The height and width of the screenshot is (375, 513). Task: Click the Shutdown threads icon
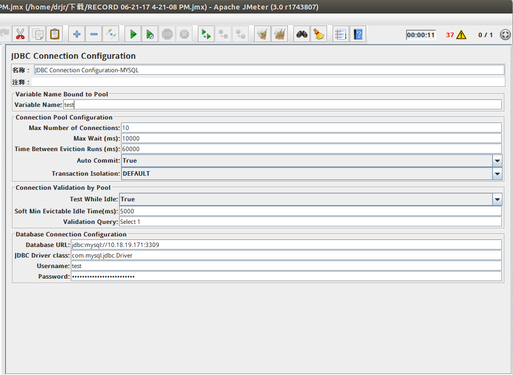[x=184, y=34]
